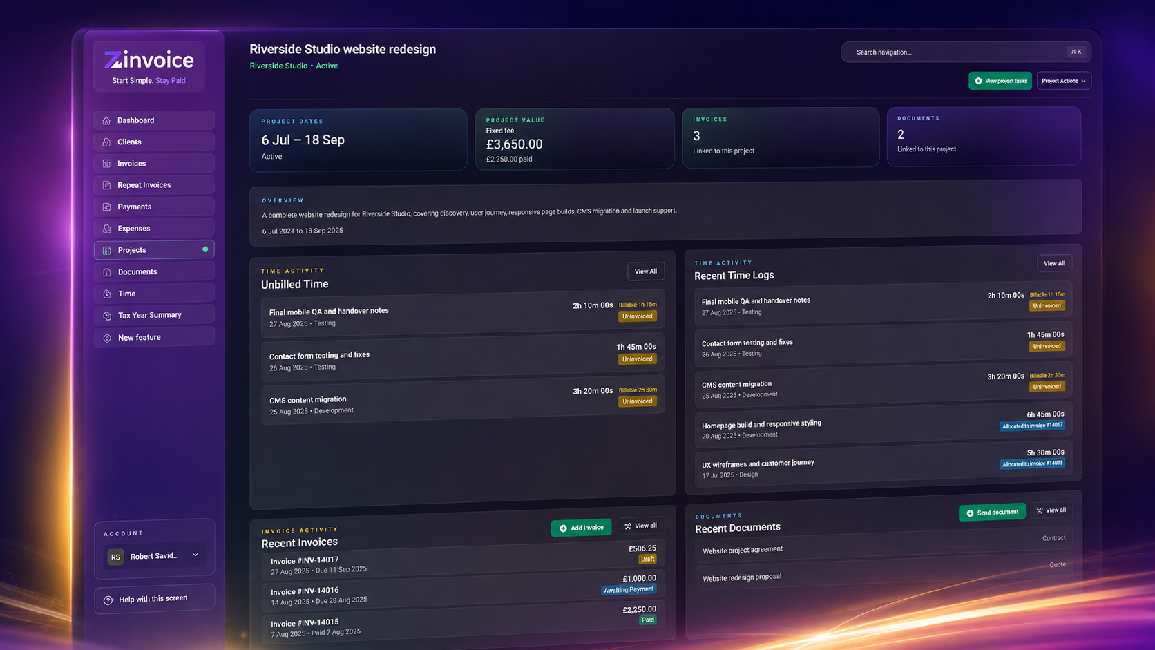This screenshot has width=1155, height=650.
Task: Click the Riverside Studio client link
Action: [x=278, y=66]
